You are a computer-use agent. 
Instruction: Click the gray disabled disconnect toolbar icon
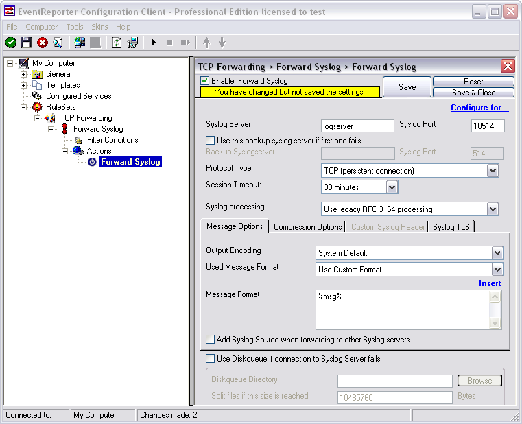coord(95,43)
